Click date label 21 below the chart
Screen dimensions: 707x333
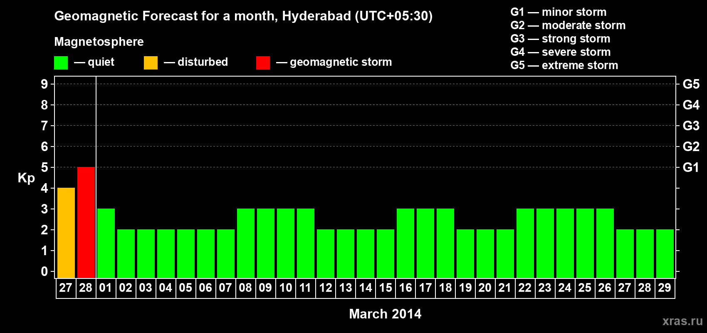(505, 288)
